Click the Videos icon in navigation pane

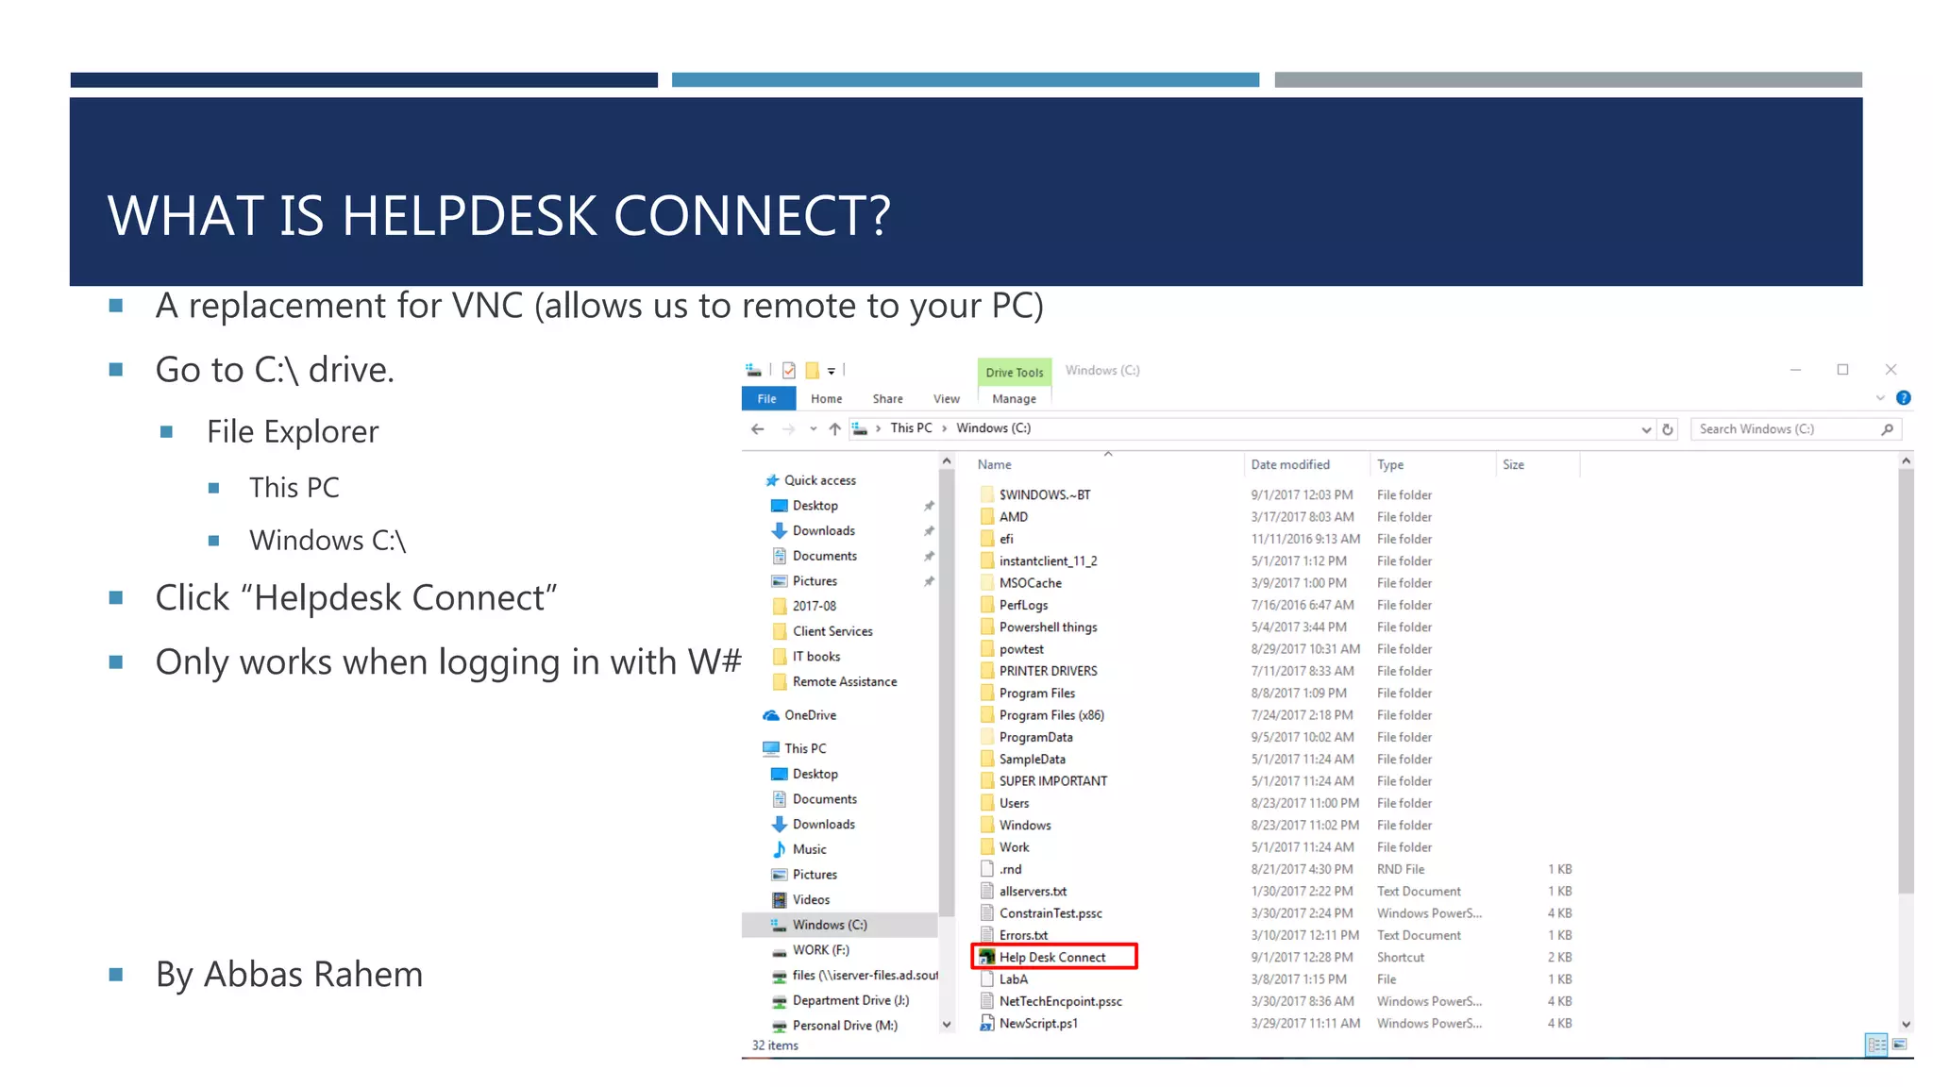point(780,899)
